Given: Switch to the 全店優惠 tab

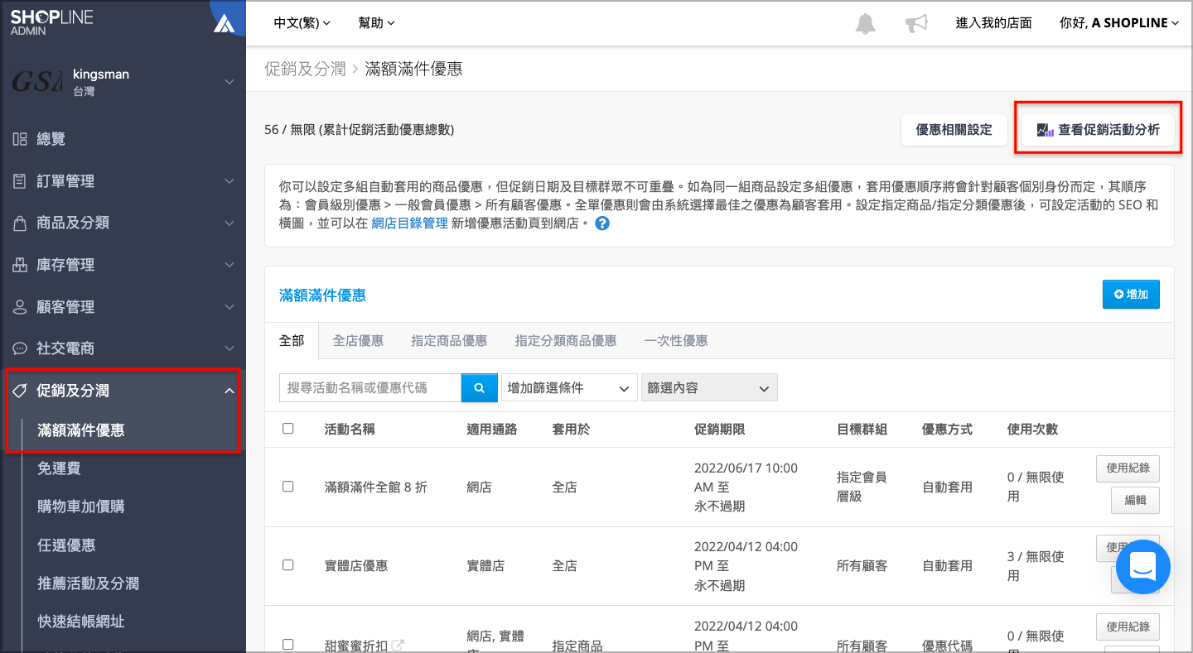Looking at the screenshot, I should (358, 340).
